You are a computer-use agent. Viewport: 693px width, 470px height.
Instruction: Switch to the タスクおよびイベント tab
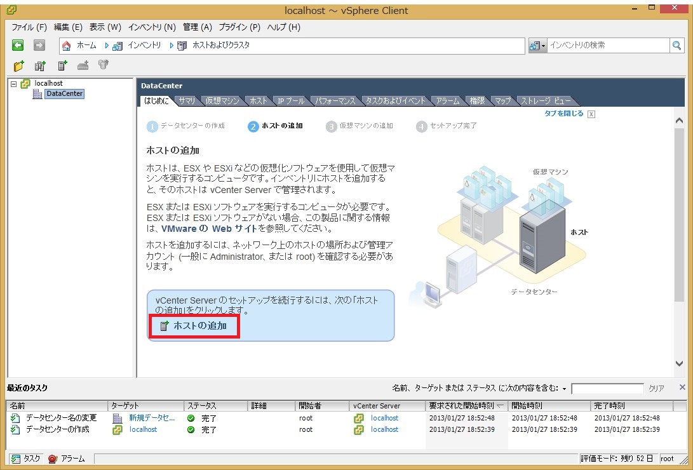(x=396, y=101)
